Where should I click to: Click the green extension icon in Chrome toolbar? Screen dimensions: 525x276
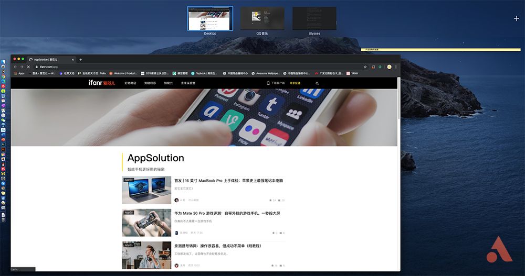[380, 67]
